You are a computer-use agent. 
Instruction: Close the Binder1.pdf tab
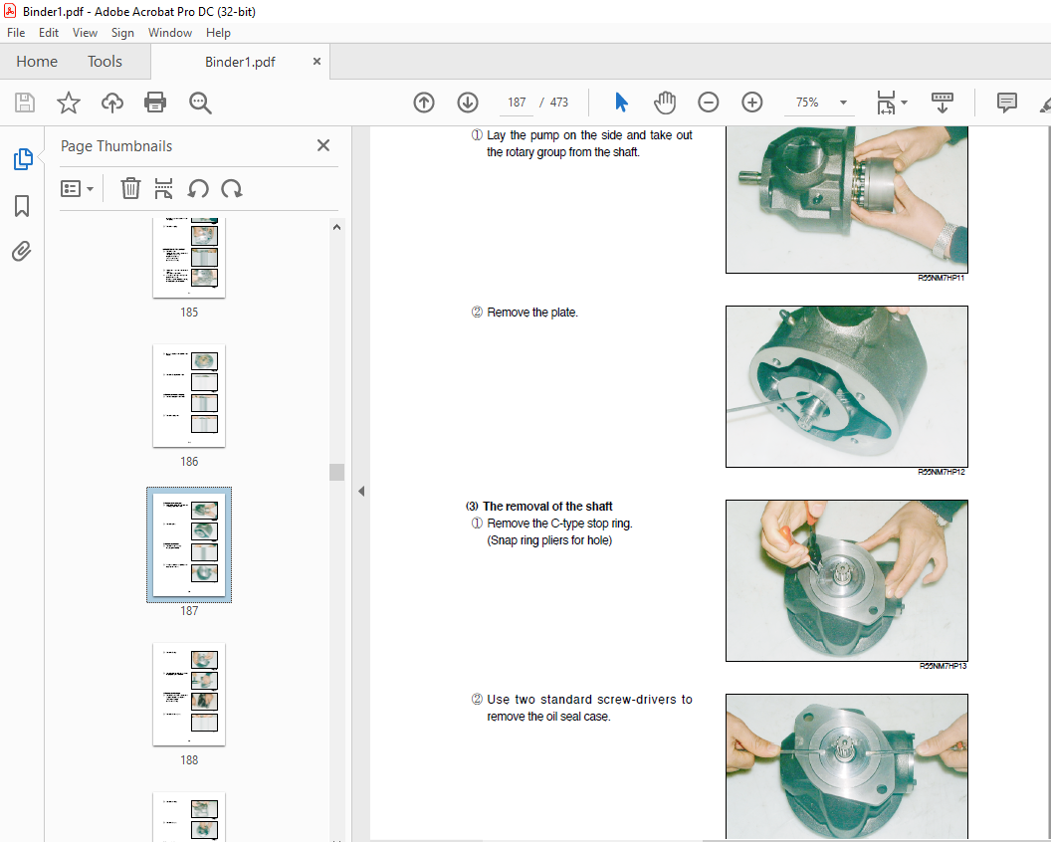point(316,61)
